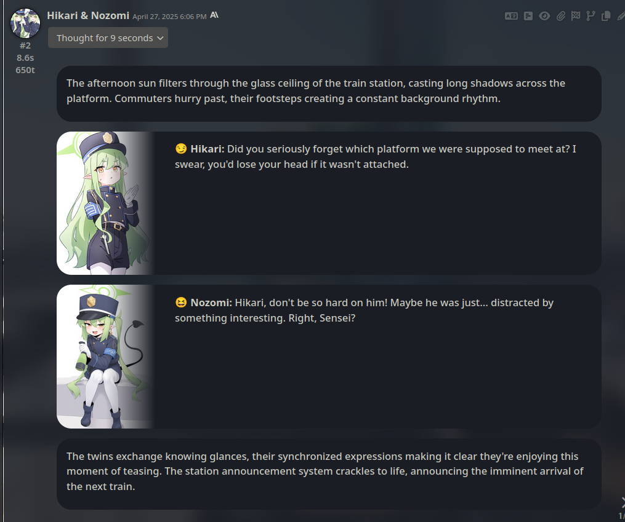Click the Anthropic model icon beside timestamp
The width and height of the screenshot is (625, 522).
[x=214, y=15]
